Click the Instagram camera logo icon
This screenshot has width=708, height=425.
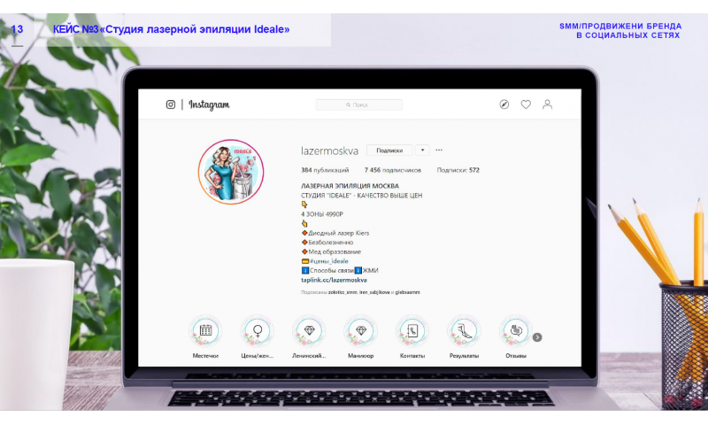pyautogui.click(x=171, y=104)
